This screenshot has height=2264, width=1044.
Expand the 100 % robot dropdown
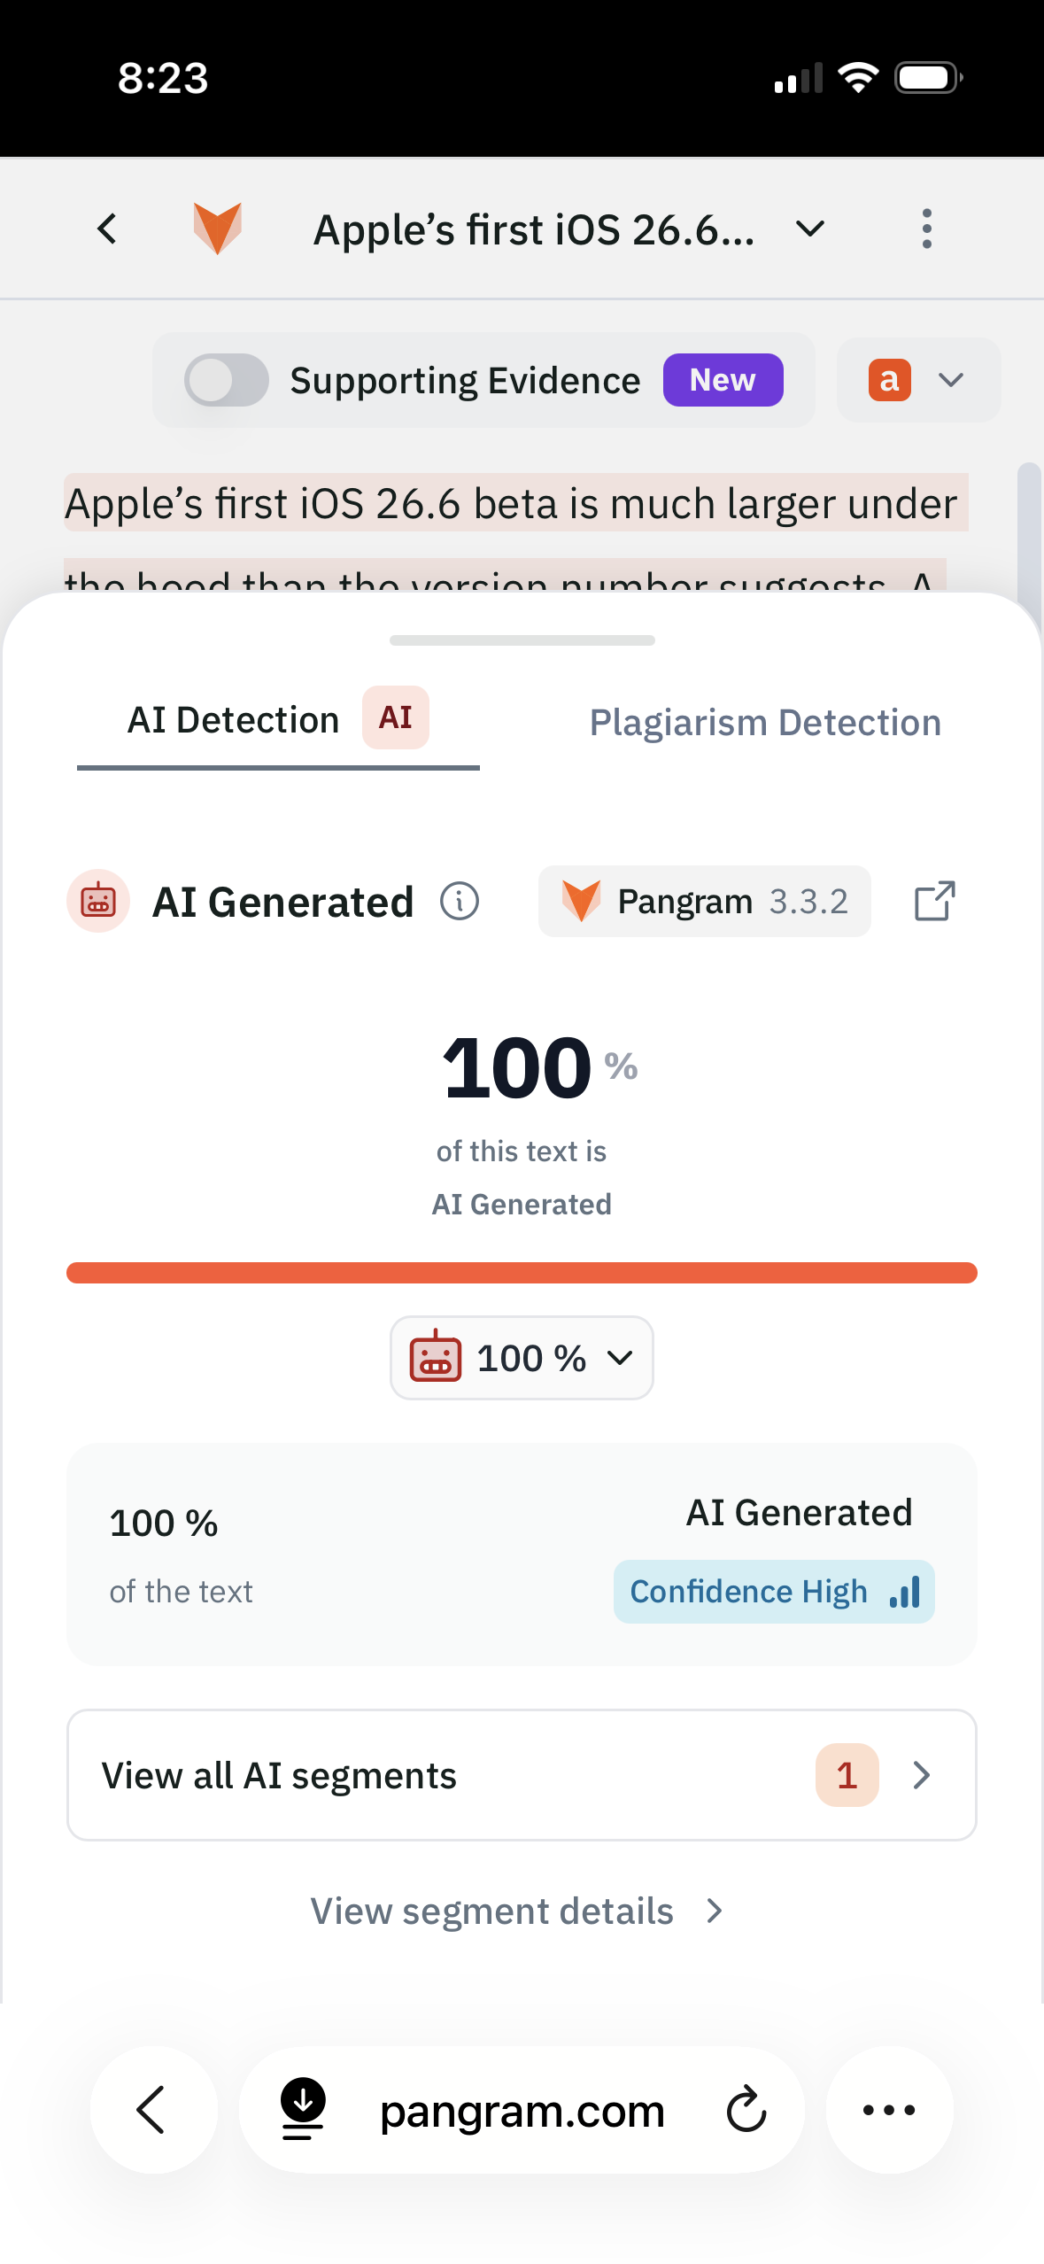[x=522, y=1357]
